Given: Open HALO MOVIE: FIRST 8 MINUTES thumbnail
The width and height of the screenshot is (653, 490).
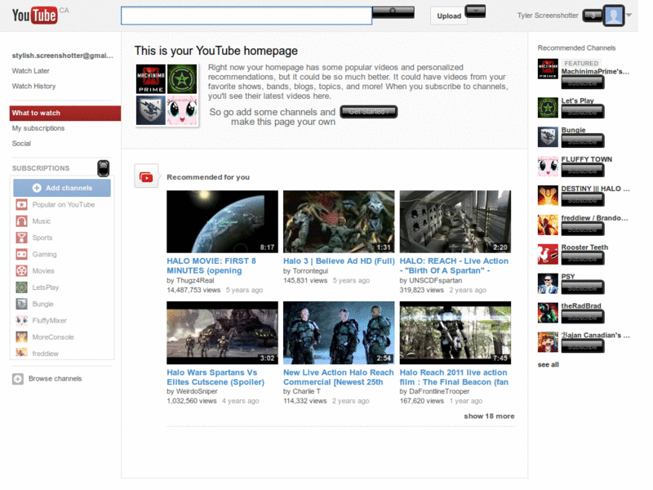Looking at the screenshot, I should pos(222,221).
